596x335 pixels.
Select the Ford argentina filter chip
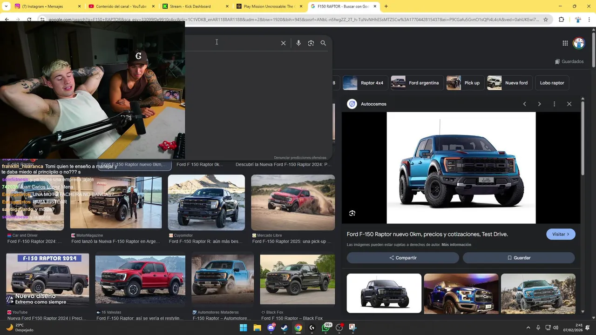(417, 83)
